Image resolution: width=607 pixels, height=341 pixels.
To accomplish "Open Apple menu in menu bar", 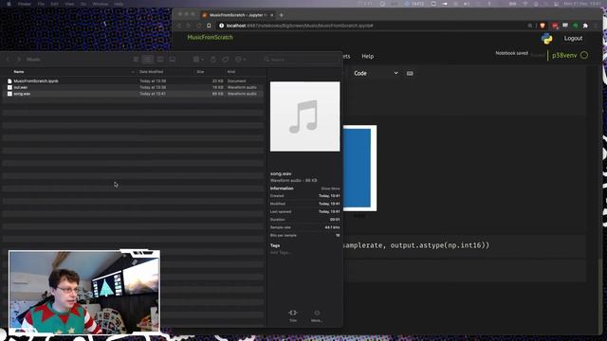I will tap(9, 4).
